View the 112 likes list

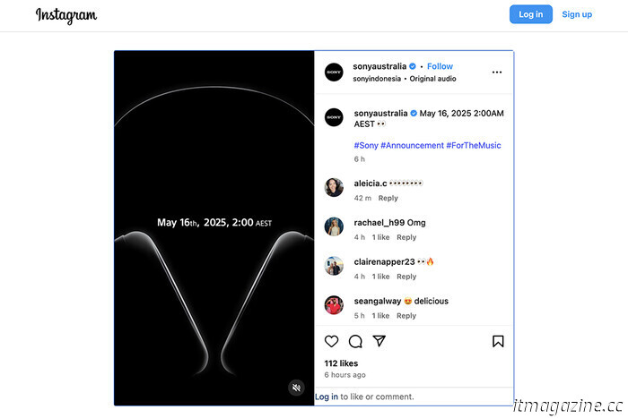[x=341, y=363]
